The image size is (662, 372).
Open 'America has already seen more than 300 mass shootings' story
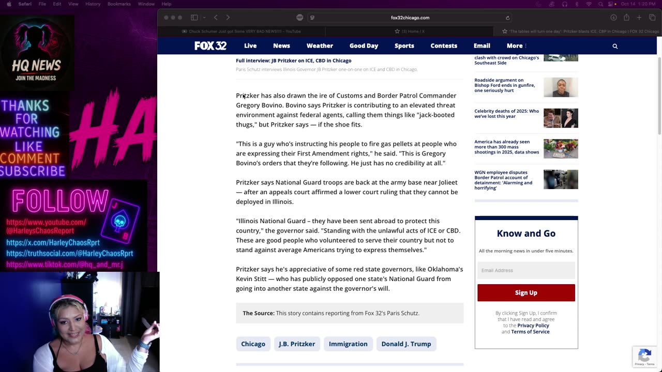tap(506, 147)
